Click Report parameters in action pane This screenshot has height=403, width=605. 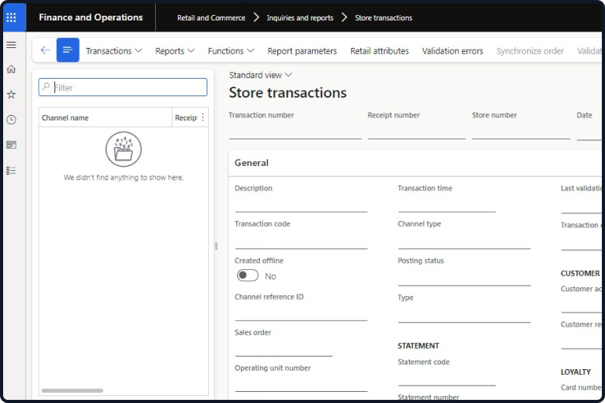[302, 51]
